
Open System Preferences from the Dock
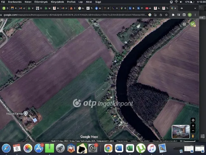pos(93,148)
